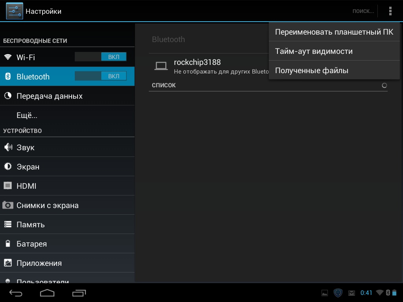Tap the Settings app icon in header
Viewport: 403px width, 302px height.
[15, 11]
